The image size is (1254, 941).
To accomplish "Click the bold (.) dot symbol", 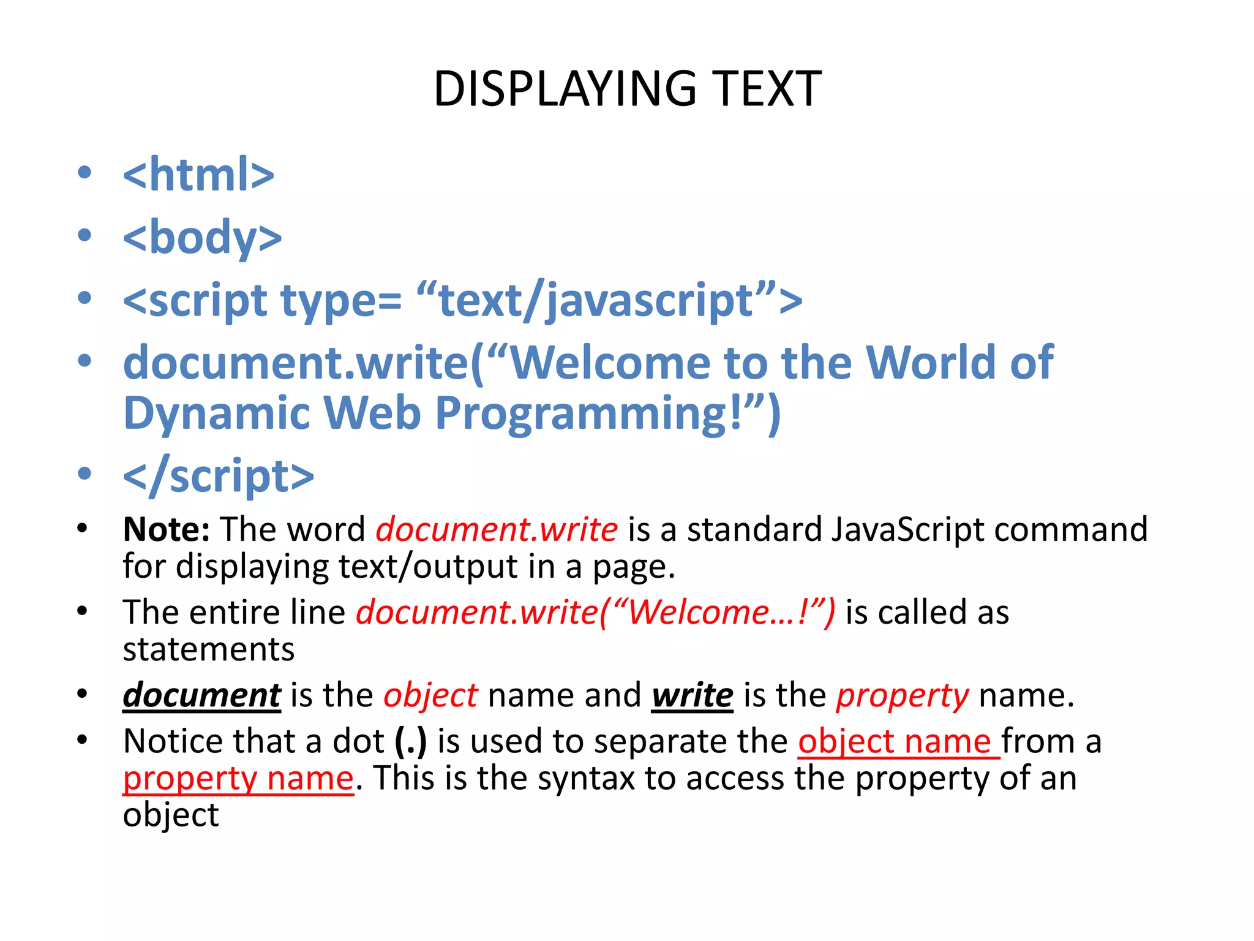I will click(410, 742).
